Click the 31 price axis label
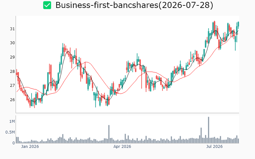Image resolution: width=255 pixels, height=159 pixels. coord(12,29)
